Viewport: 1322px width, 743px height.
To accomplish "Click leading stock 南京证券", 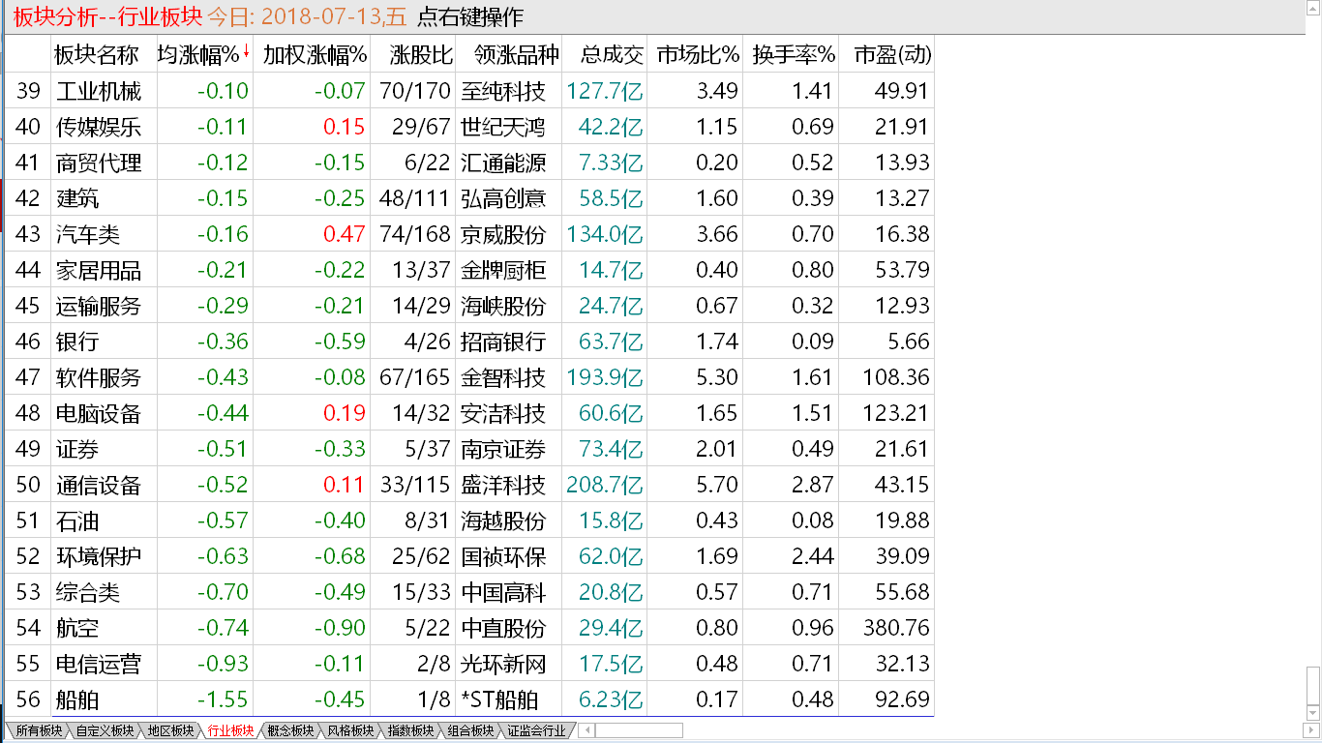I will [x=503, y=449].
